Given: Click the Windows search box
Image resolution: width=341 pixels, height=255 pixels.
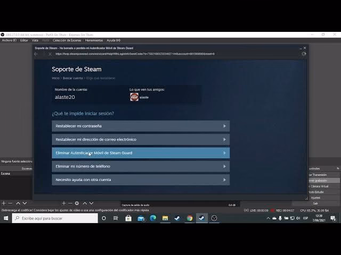Looking at the screenshot, I should [55, 218].
